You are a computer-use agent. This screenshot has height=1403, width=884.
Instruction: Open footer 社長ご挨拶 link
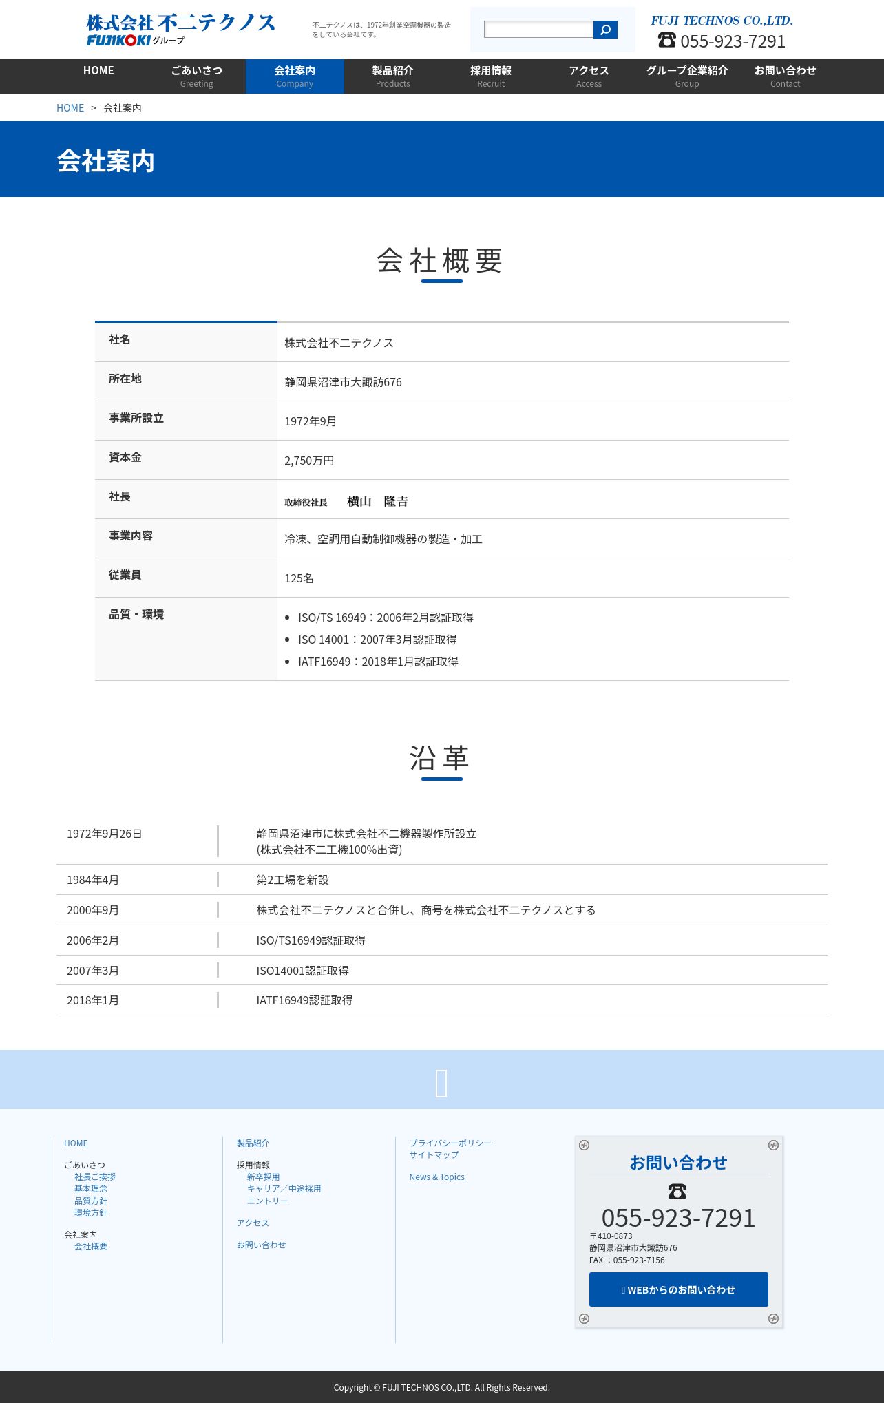(x=95, y=1177)
